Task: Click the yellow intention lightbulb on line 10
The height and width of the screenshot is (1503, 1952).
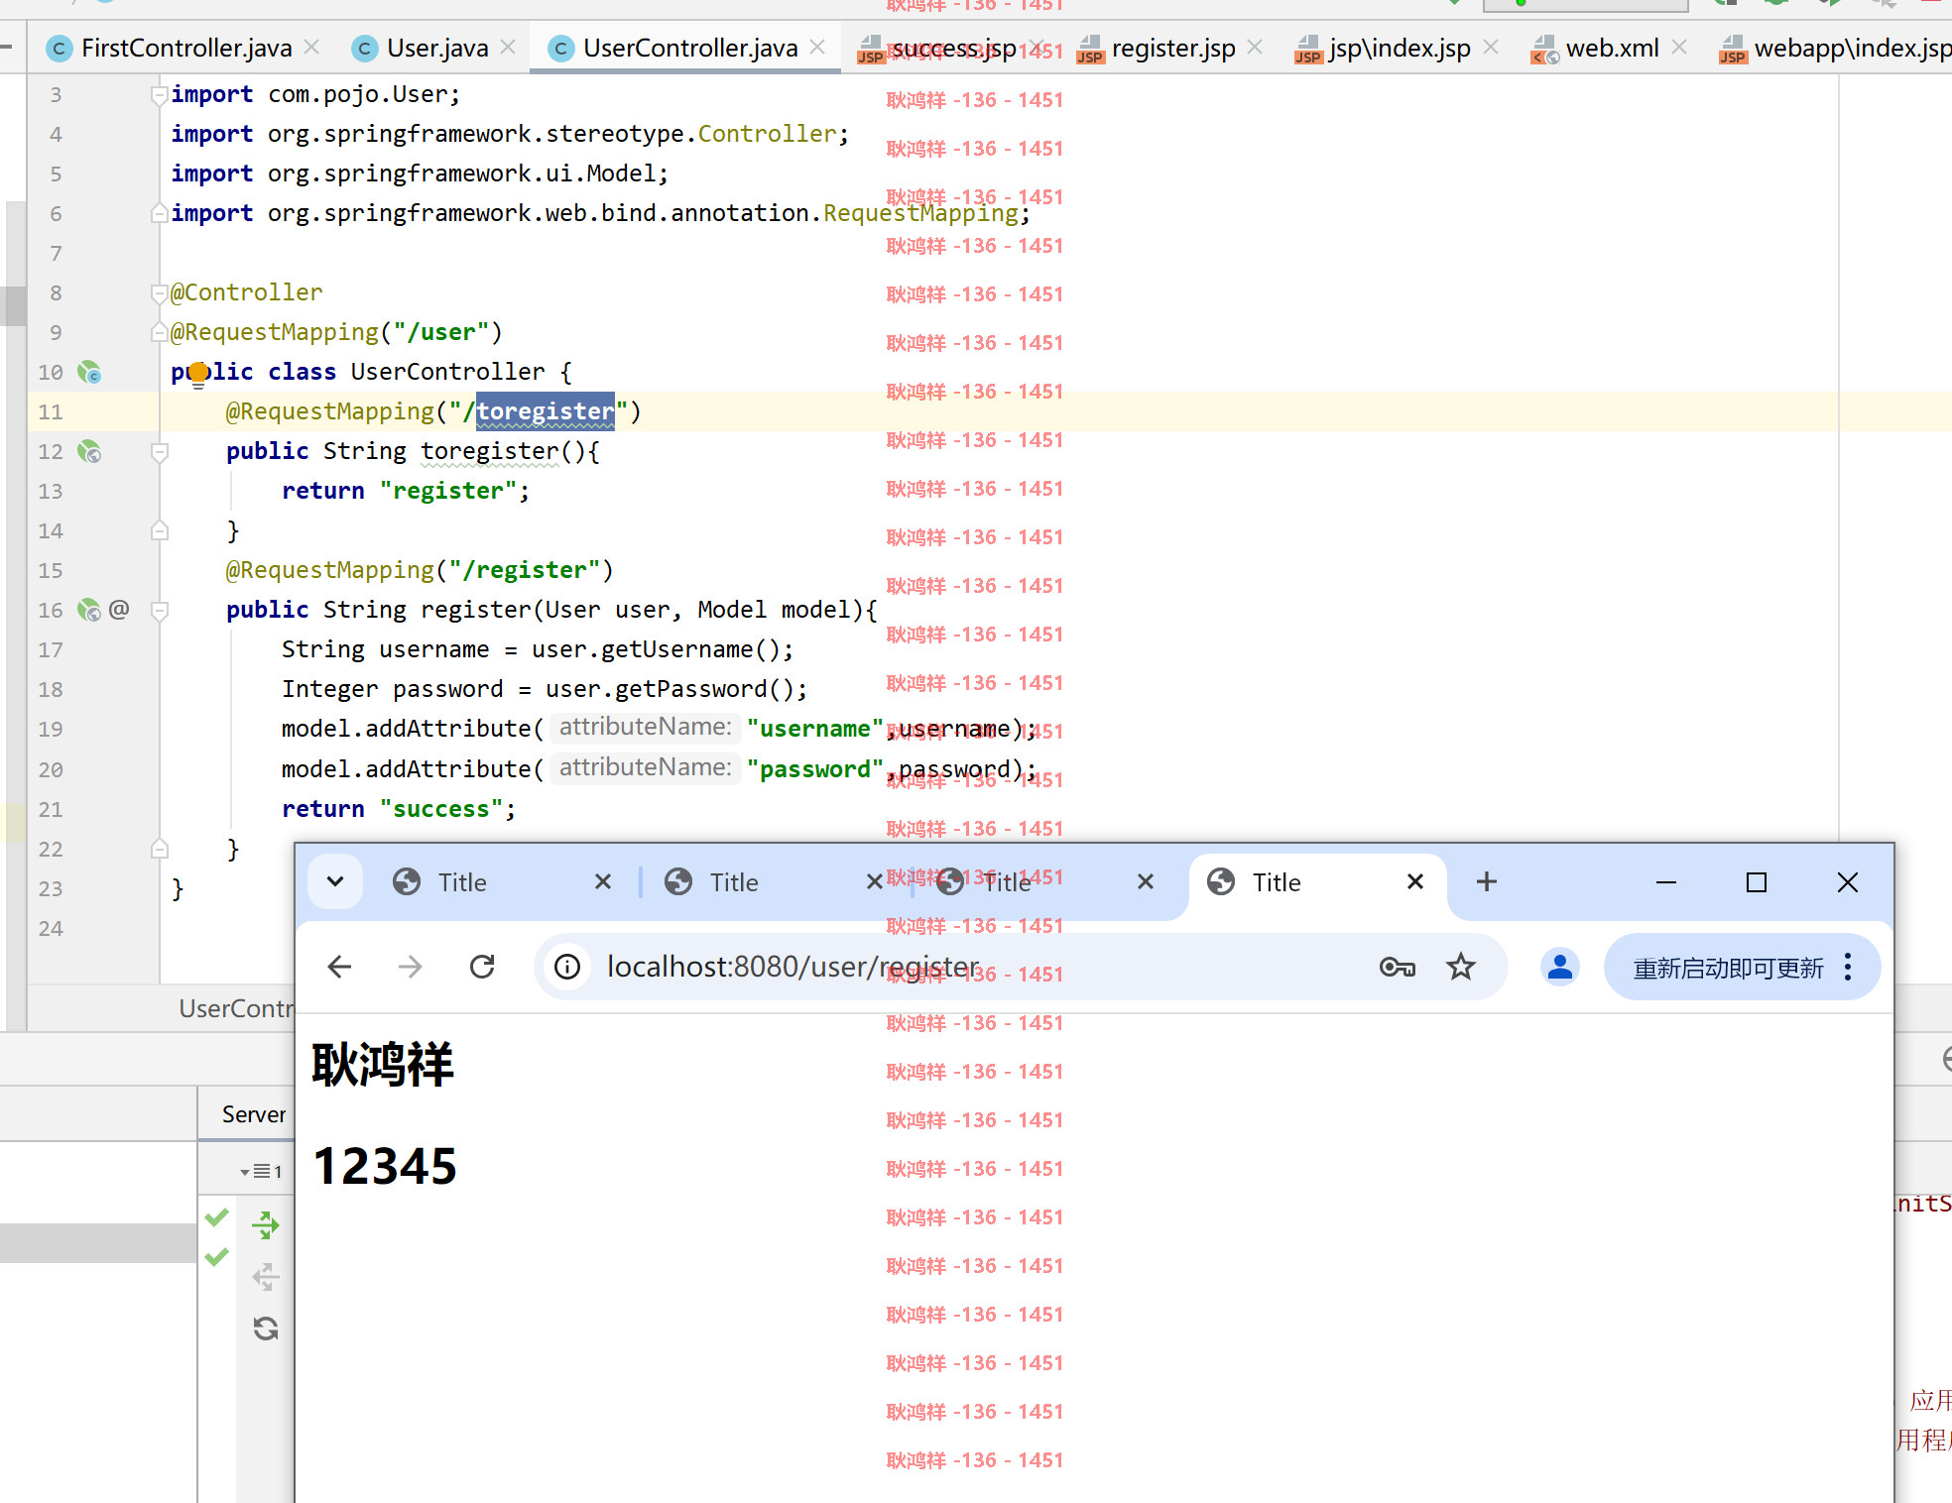Action: tap(198, 374)
